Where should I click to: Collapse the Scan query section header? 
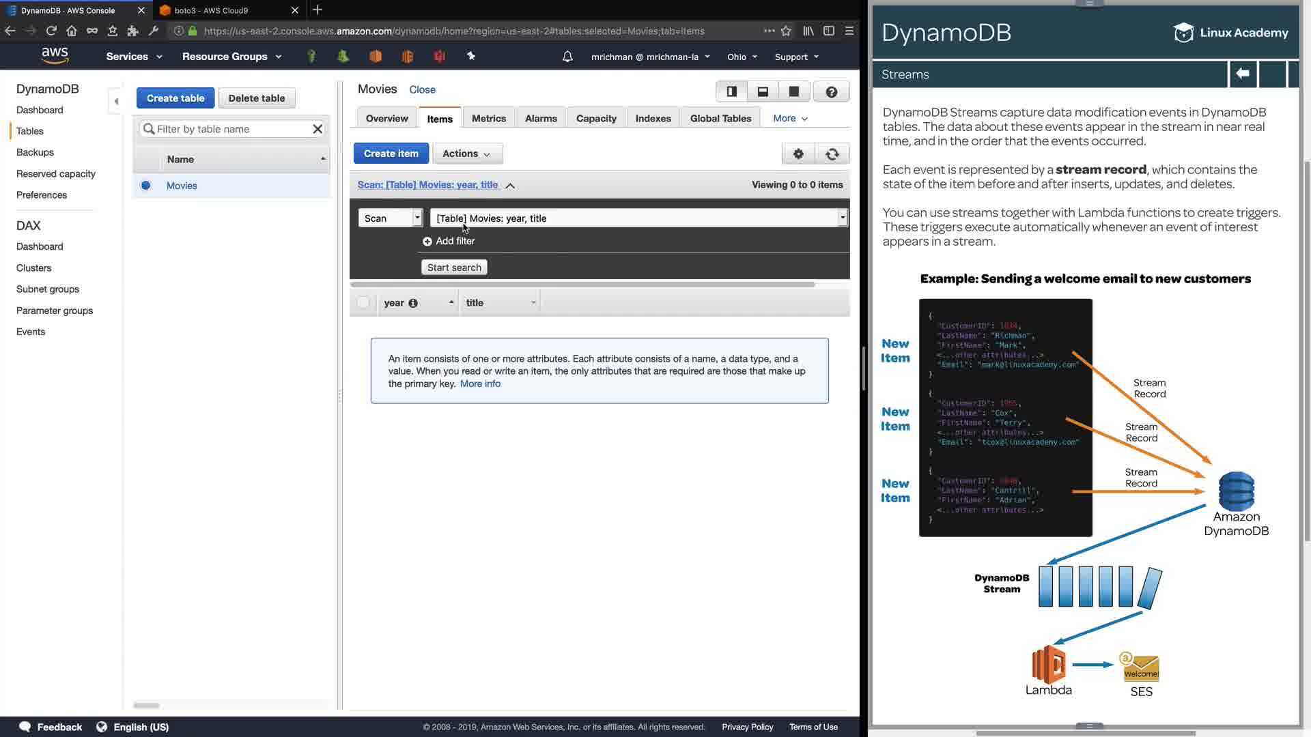click(510, 186)
